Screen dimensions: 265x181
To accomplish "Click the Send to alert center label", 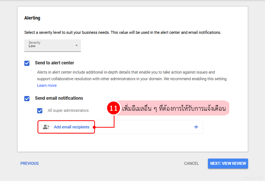I will [54, 63].
